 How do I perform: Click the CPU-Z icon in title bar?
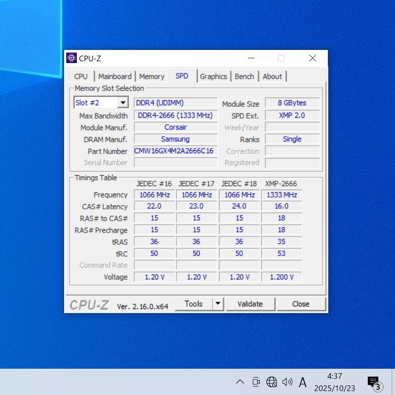(x=72, y=58)
